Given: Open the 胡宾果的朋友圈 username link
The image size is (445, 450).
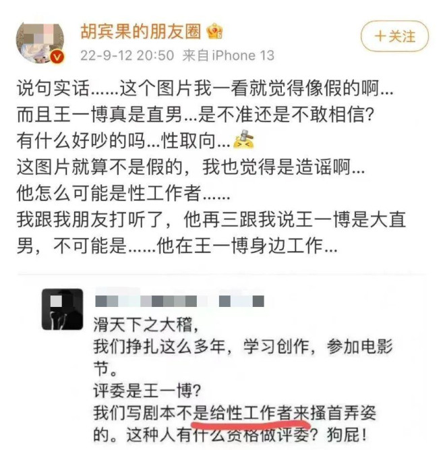Looking at the screenshot, I should pos(140,31).
